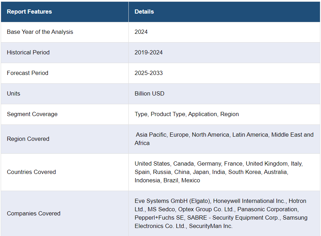This screenshot has width=321, height=236.
Task: Click the Eve Systems GmbH (Elgato) text
Action: click(172, 201)
